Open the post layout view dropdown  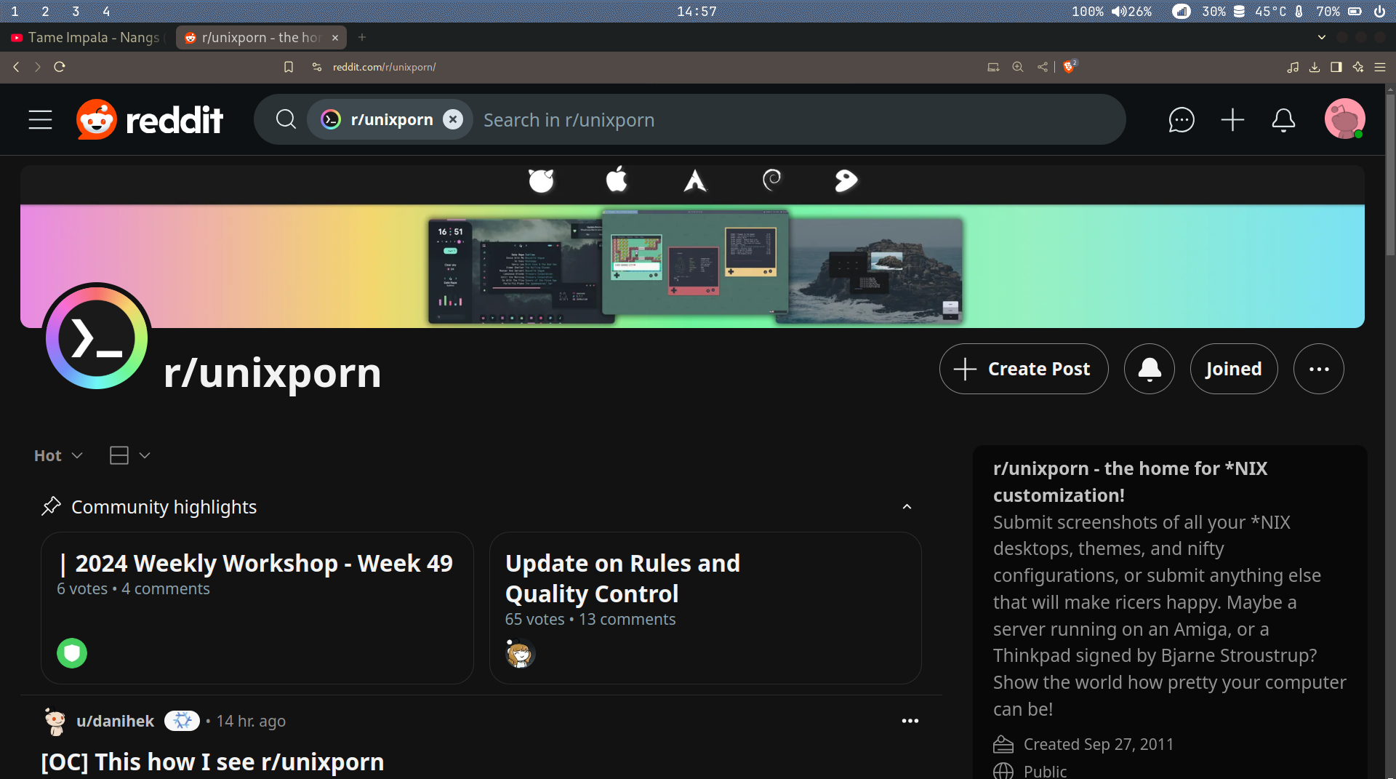coord(129,455)
